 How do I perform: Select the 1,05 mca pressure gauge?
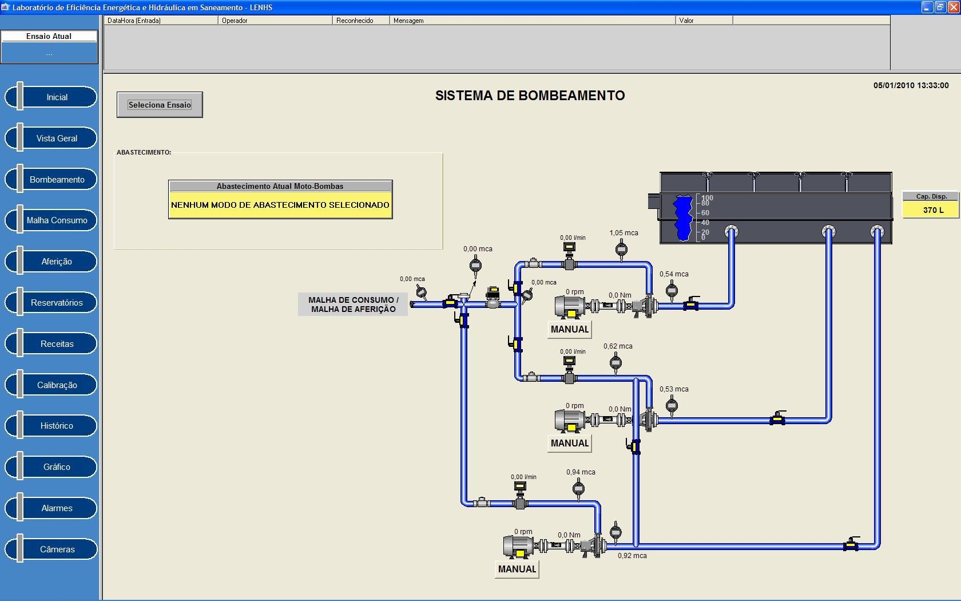[x=621, y=250]
